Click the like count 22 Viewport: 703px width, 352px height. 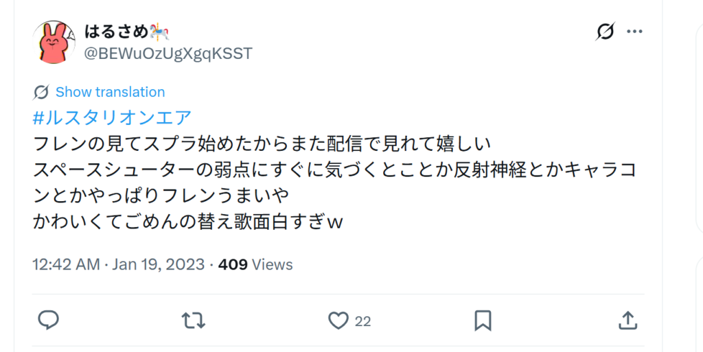[362, 322]
